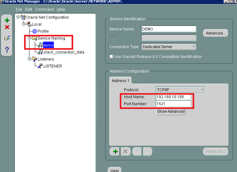Open the Command menu
237x172 pixels.
tap(44, 10)
